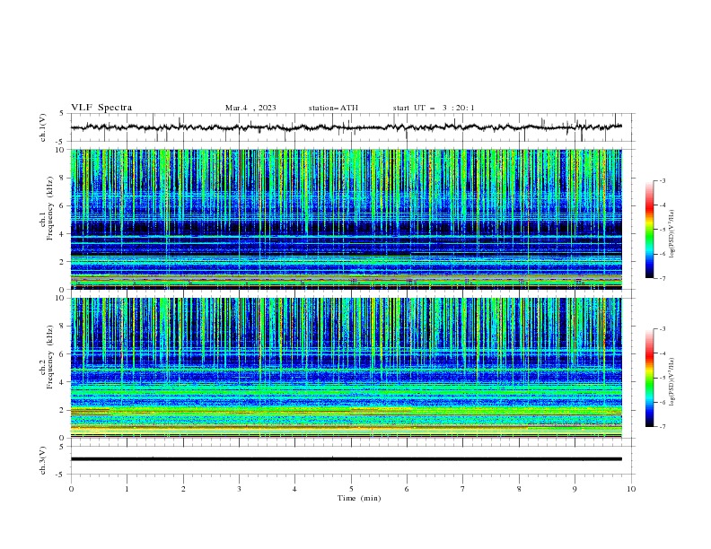The height and width of the screenshot is (549, 711).
Task: Click time axis tick label "2"
Action: pyautogui.click(x=183, y=489)
